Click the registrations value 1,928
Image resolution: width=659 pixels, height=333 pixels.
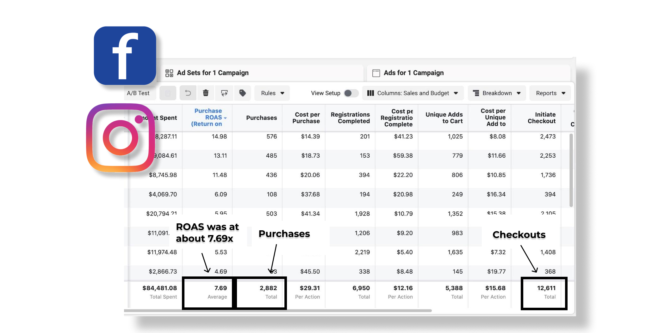(362, 214)
